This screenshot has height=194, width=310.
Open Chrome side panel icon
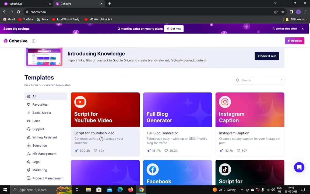click(291, 12)
